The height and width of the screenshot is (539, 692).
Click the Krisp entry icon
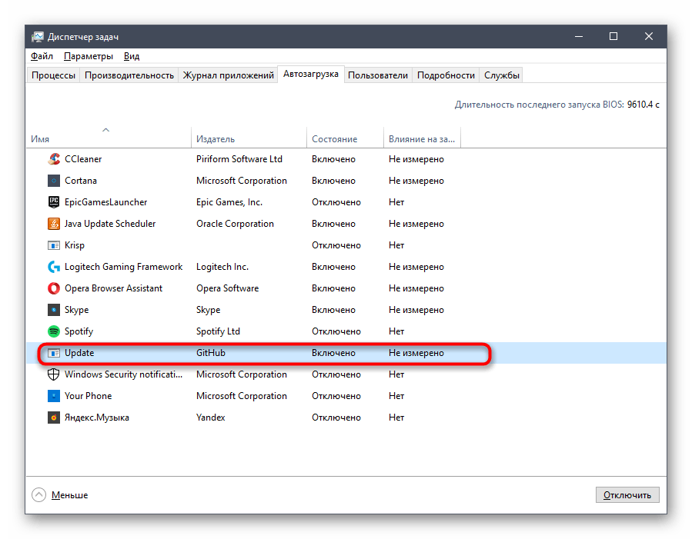point(53,245)
